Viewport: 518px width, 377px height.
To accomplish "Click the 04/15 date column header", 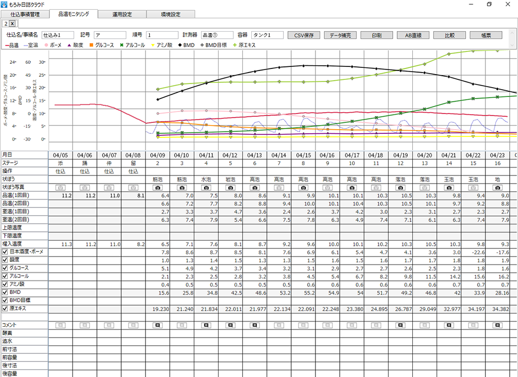I will [304, 155].
